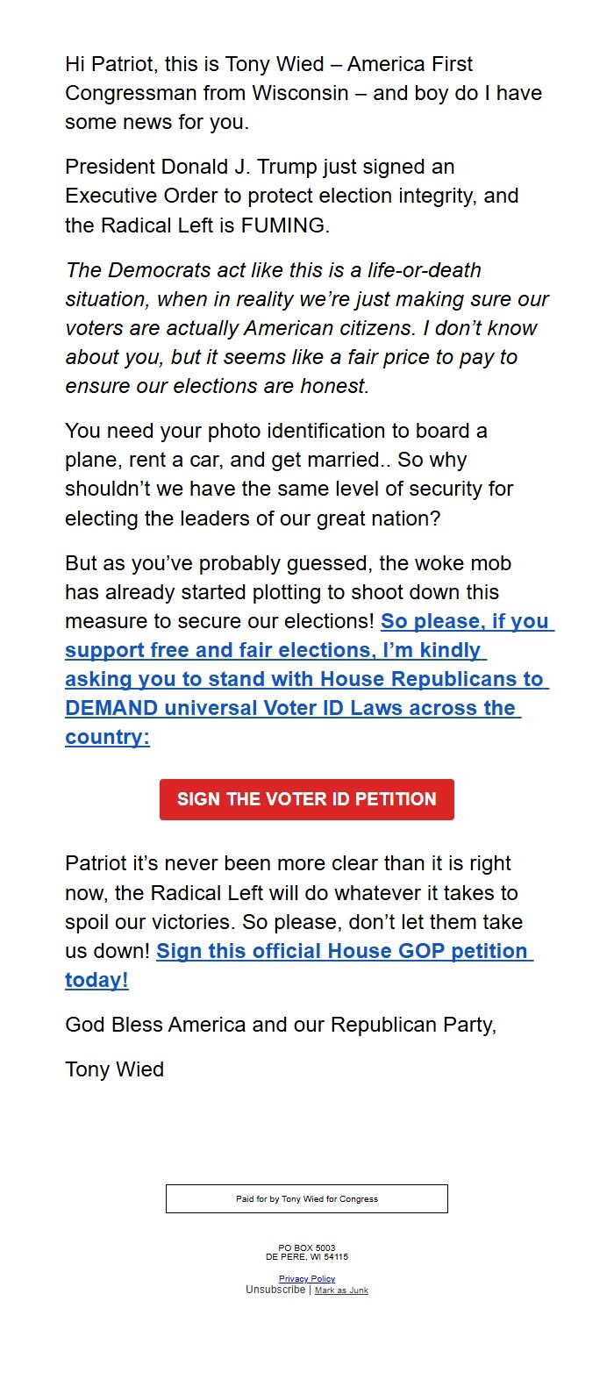Open the Privacy Policy link

pyautogui.click(x=305, y=1278)
